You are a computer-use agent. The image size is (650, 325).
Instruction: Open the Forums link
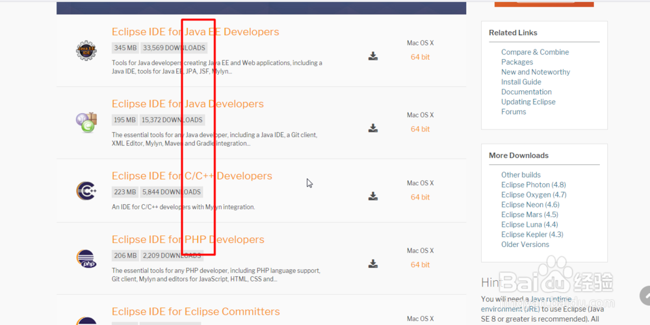coord(513,112)
